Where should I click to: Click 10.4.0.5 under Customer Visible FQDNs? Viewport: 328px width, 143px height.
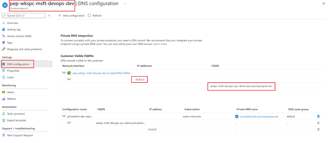pos(140,80)
